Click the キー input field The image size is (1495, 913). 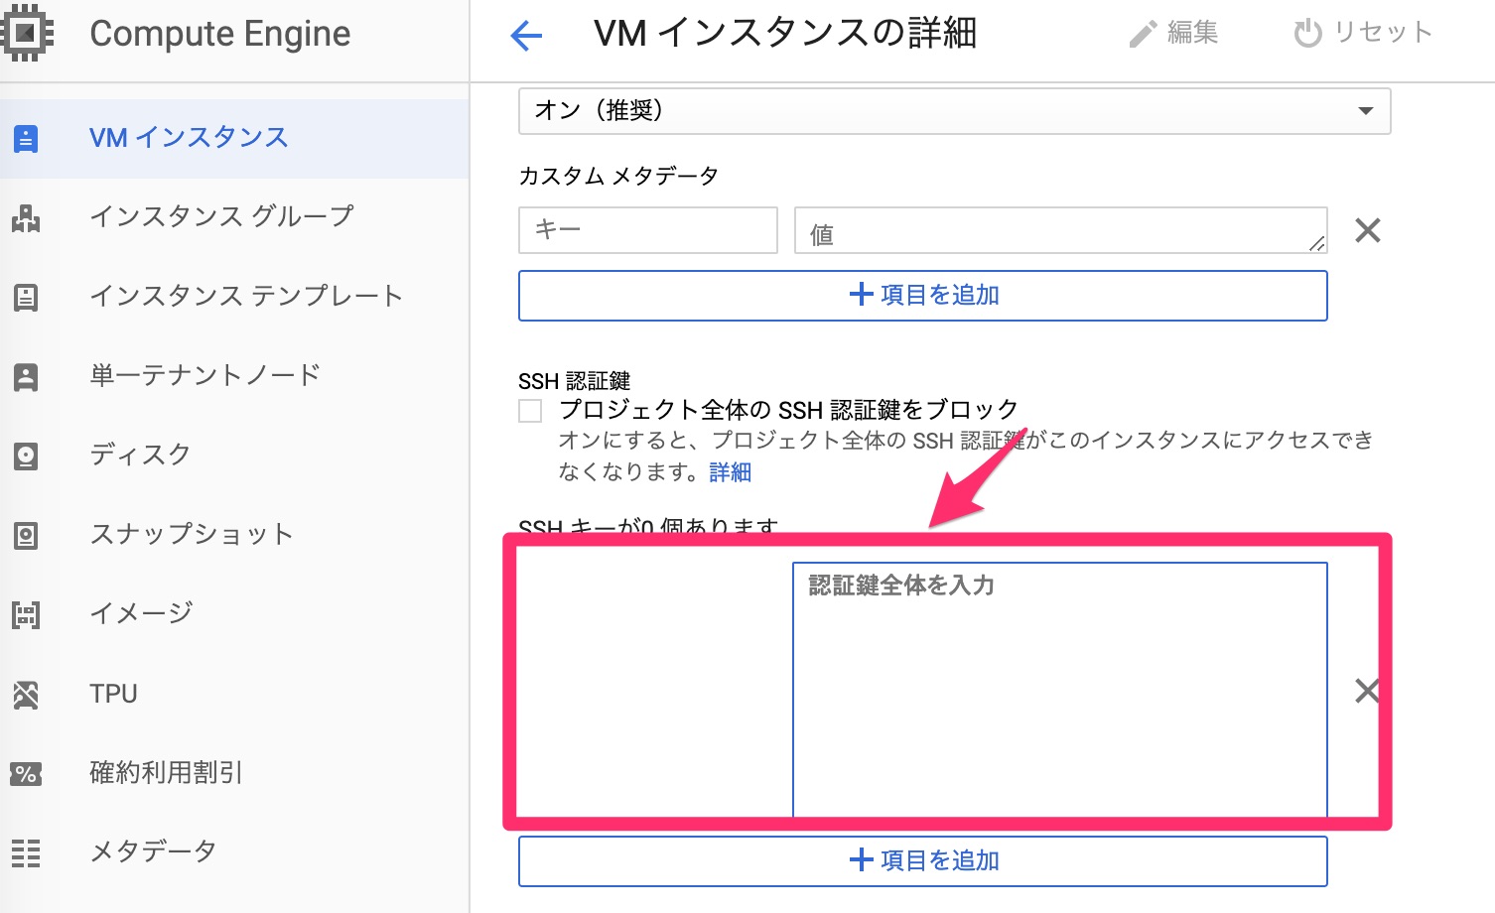pos(647,230)
